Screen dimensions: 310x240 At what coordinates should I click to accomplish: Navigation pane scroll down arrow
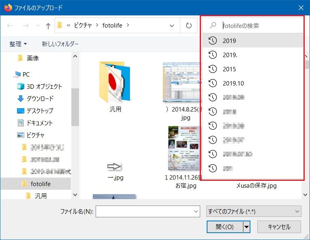tap(75, 195)
